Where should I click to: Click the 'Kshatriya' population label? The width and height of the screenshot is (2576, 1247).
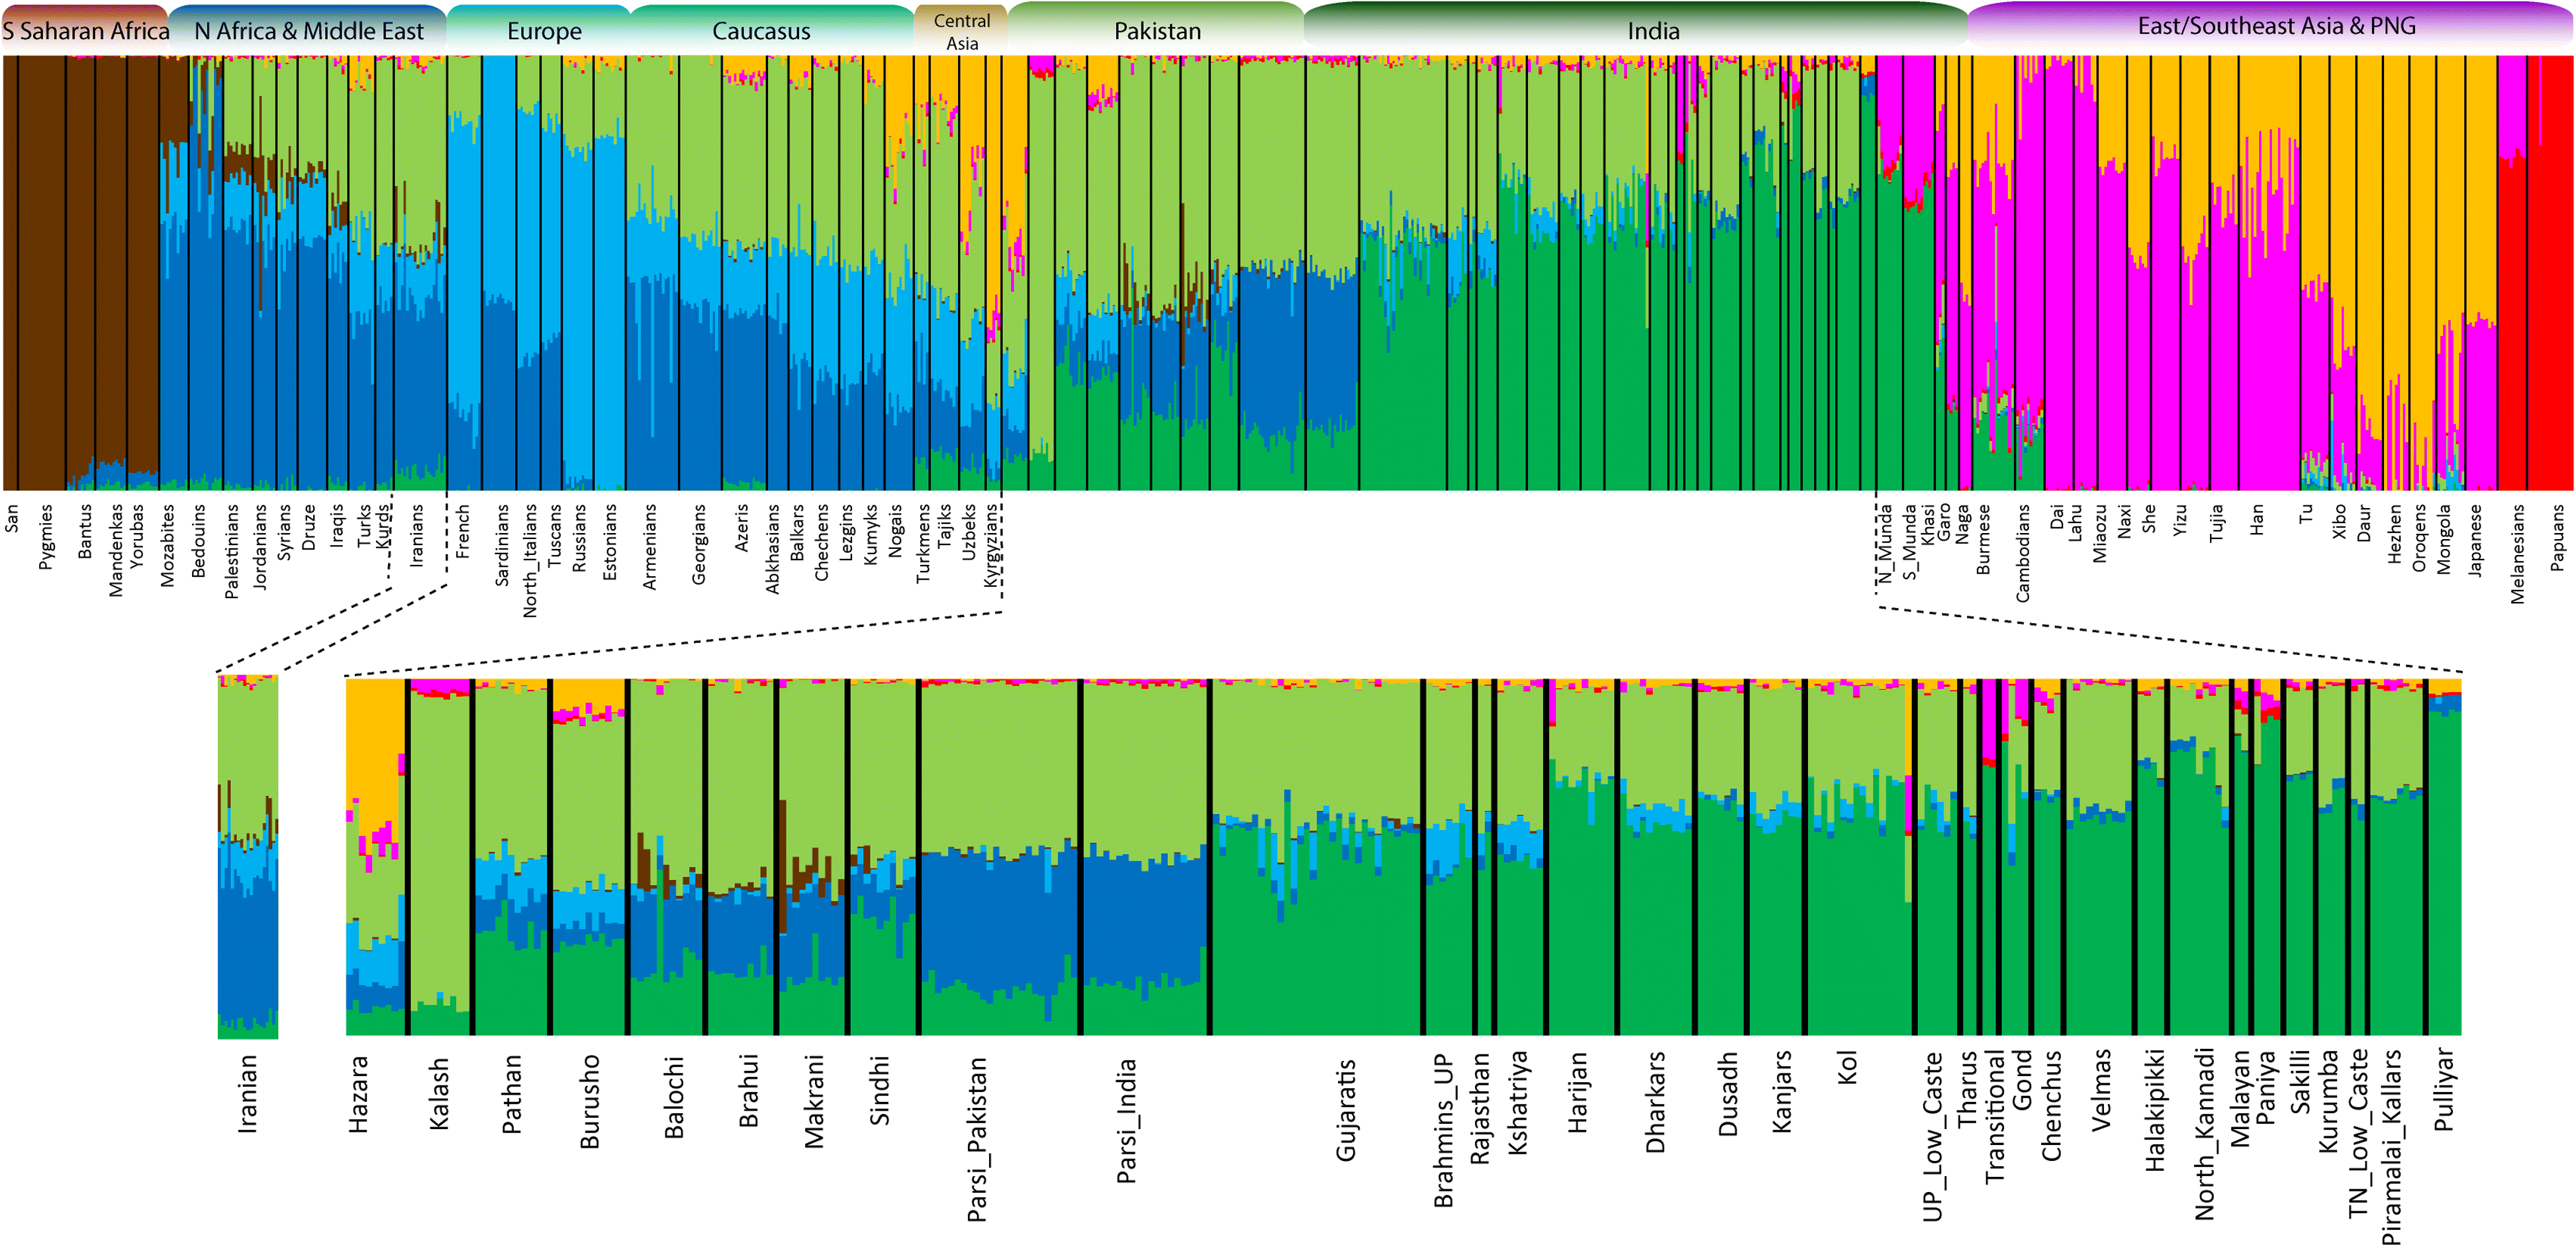tap(1517, 1103)
